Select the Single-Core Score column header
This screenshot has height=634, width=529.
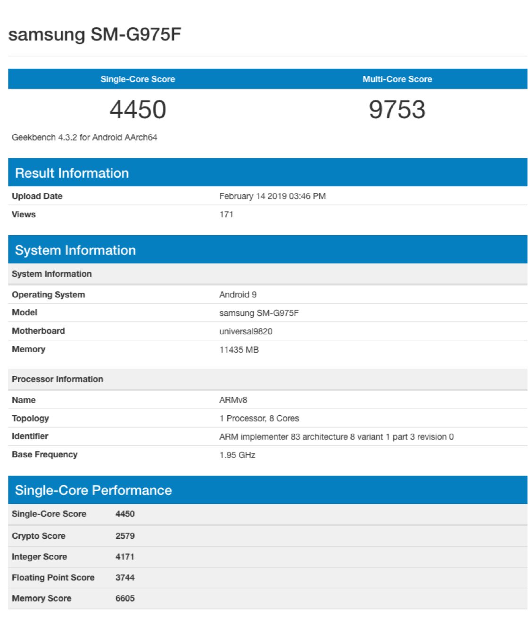tap(137, 79)
